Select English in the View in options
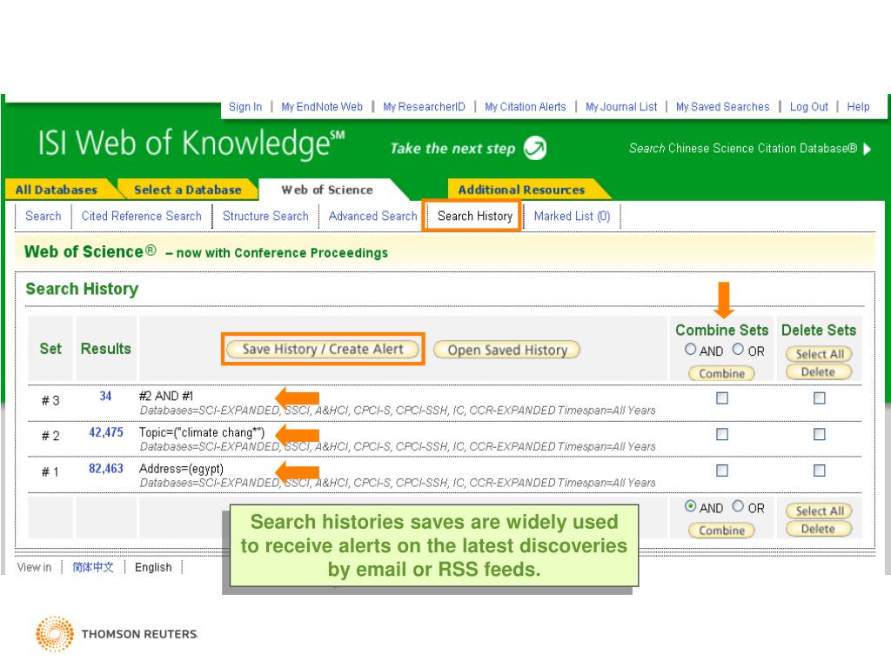The image size is (891, 668). tap(153, 567)
